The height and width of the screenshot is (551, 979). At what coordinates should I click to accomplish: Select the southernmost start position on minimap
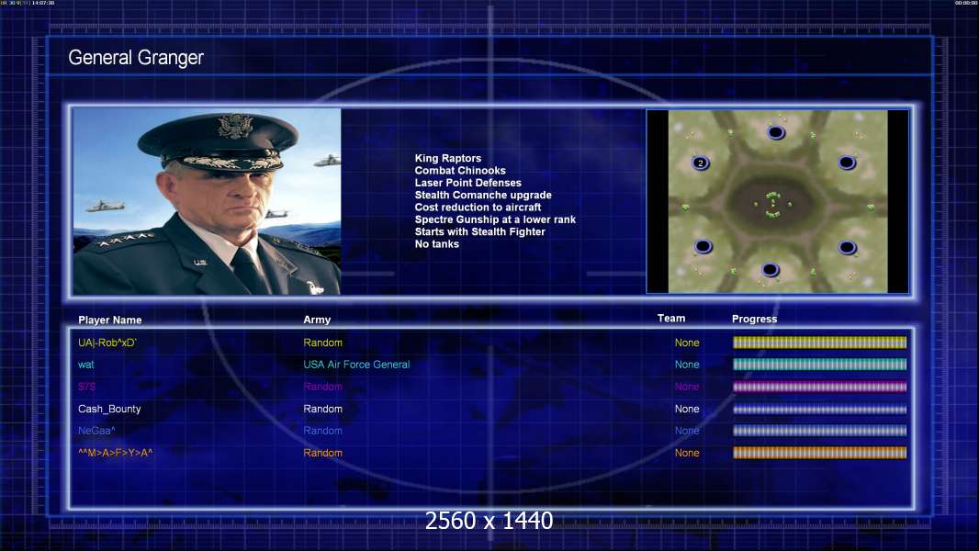pyautogui.click(x=771, y=270)
